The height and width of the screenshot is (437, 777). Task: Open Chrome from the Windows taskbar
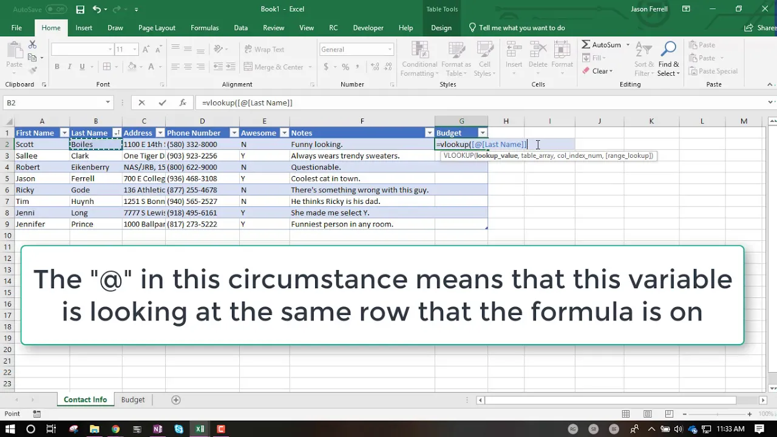115,429
